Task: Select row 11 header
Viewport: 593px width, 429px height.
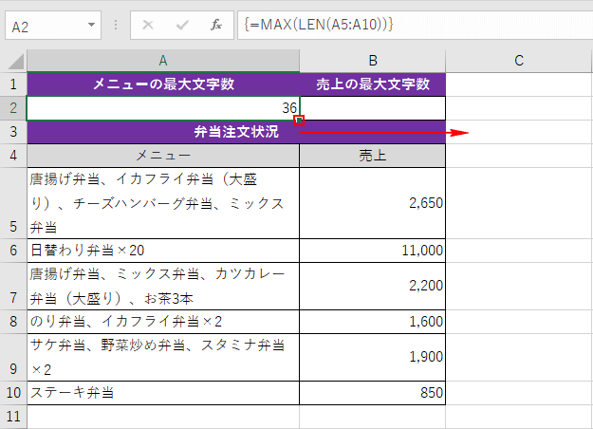Action: (13, 417)
